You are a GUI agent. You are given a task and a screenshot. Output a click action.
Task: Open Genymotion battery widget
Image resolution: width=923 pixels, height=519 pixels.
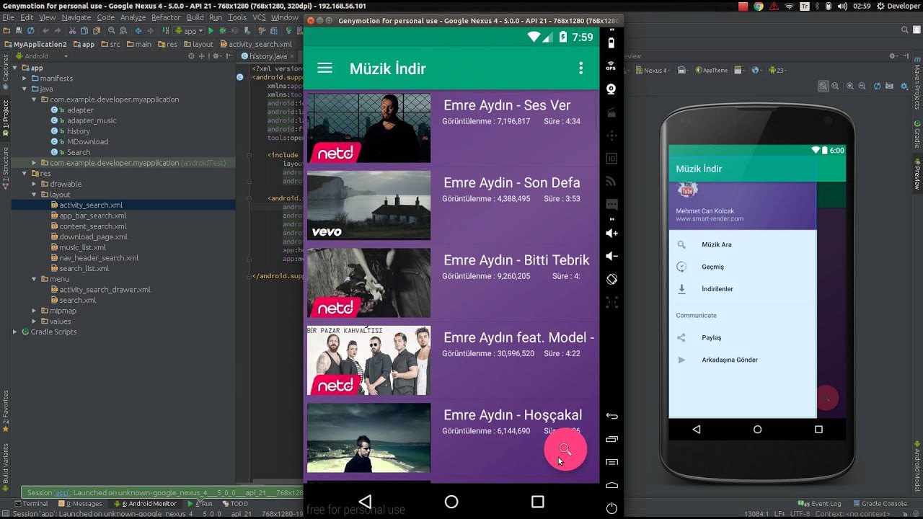tap(611, 43)
